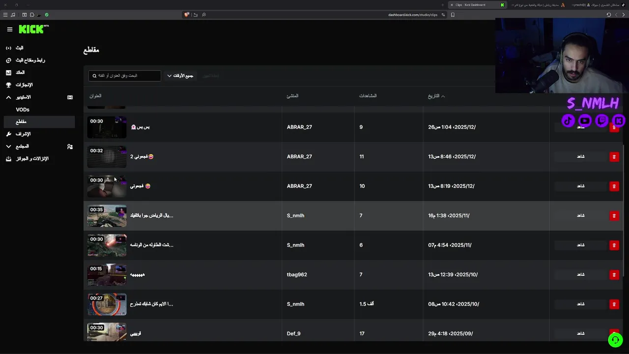Click the red trash icon for the tbag962 clip
The image size is (629, 354).
pos(614,275)
